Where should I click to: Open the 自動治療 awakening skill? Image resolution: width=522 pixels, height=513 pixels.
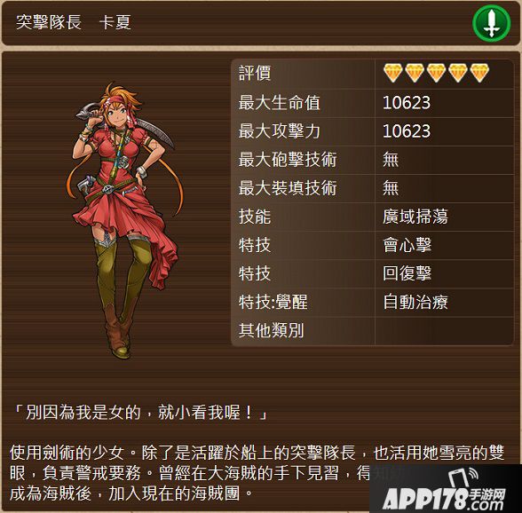point(415,302)
